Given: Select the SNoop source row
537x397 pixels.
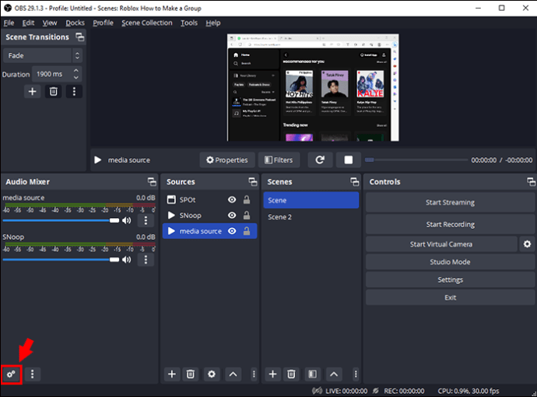Looking at the screenshot, I should (209, 215).
